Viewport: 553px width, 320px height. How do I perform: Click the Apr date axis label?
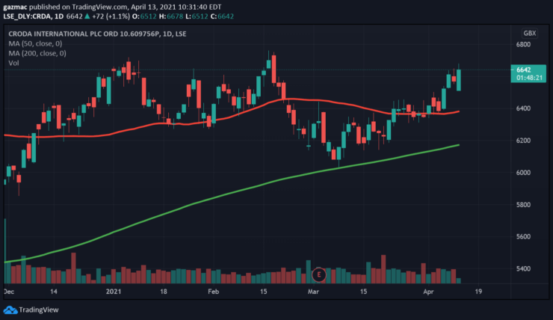pyautogui.click(x=428, y=292)
